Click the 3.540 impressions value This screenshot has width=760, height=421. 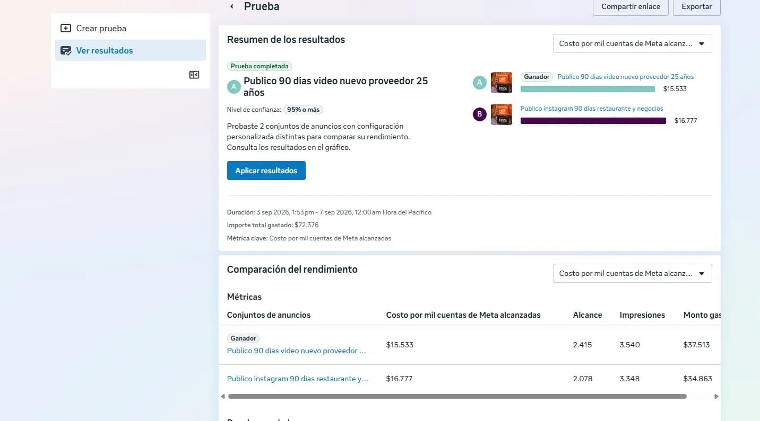pos(630,345)
